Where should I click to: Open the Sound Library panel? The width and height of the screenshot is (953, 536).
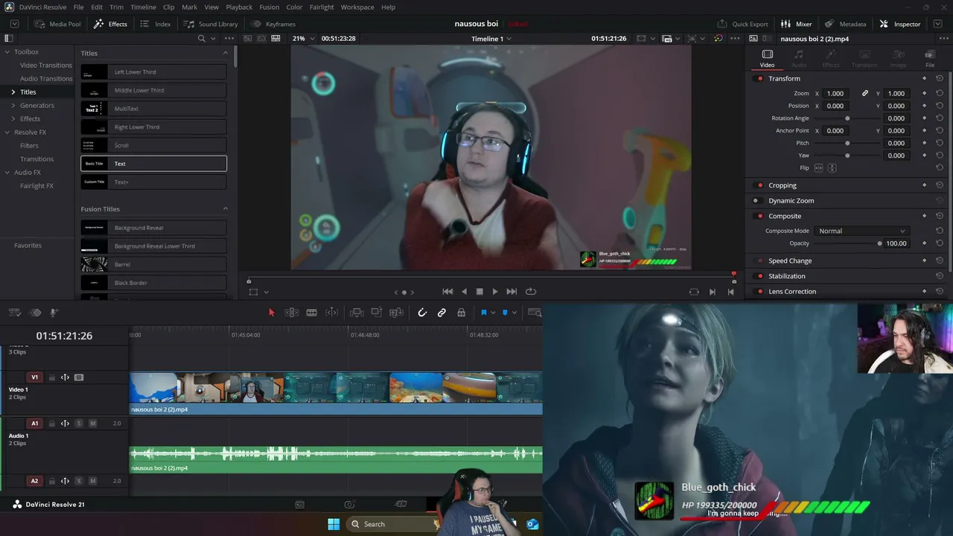211,24
